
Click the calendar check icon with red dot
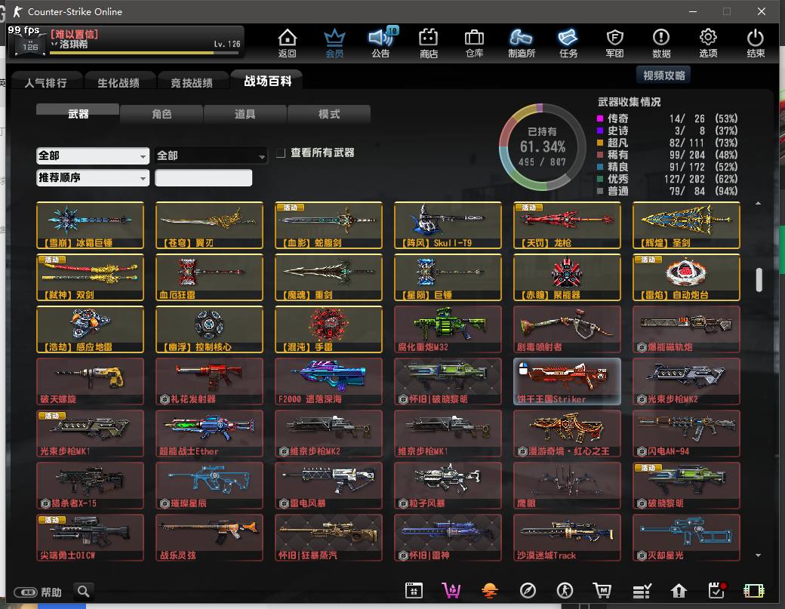(717, 590)
